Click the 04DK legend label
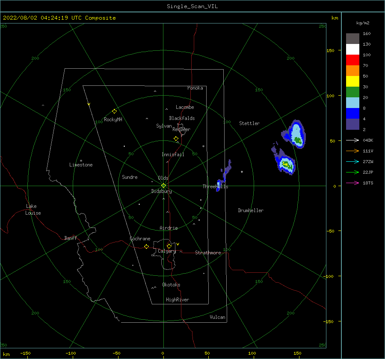 click(368, 140)
